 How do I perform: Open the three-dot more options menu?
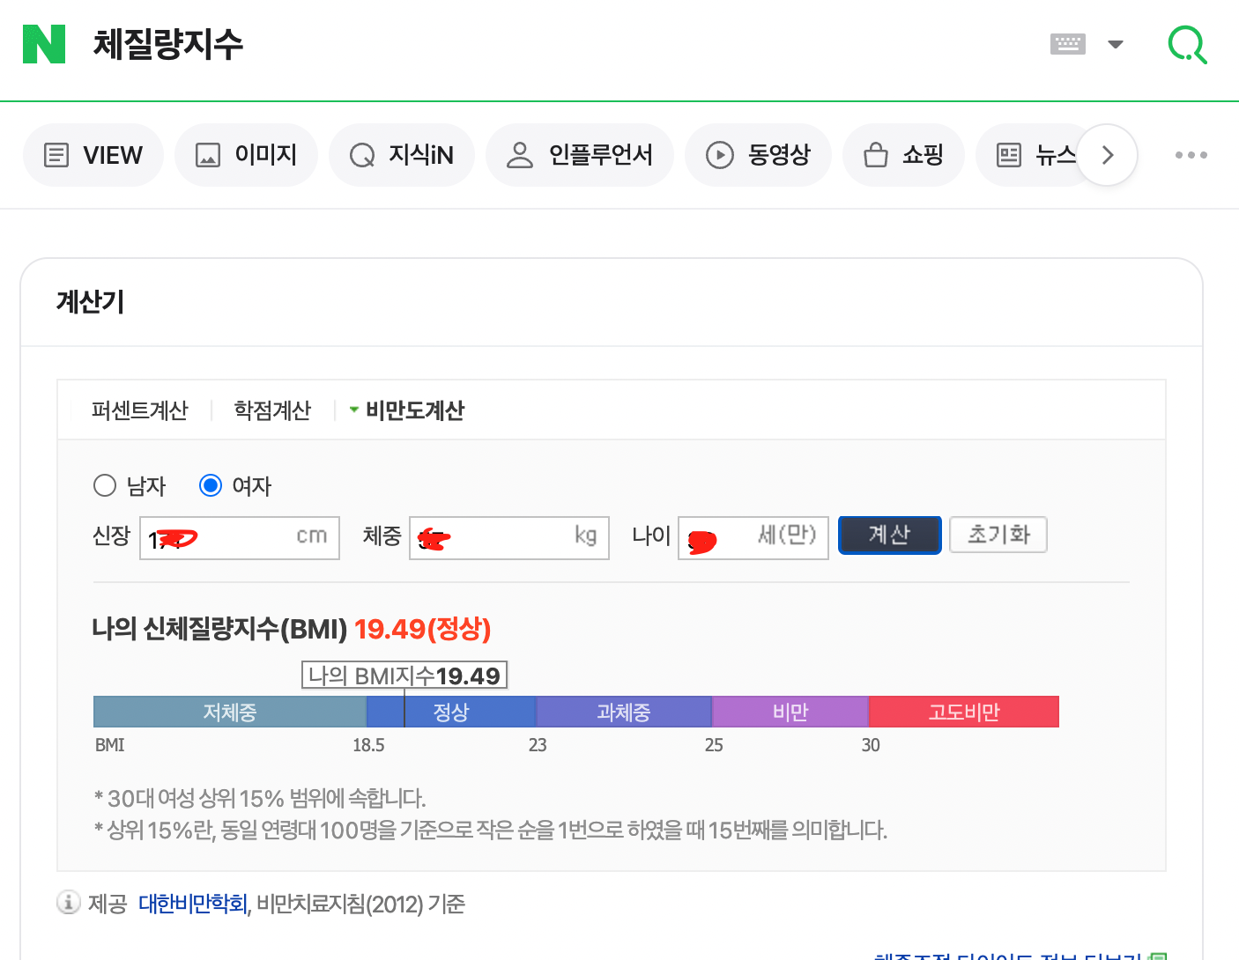point(1191,155)
